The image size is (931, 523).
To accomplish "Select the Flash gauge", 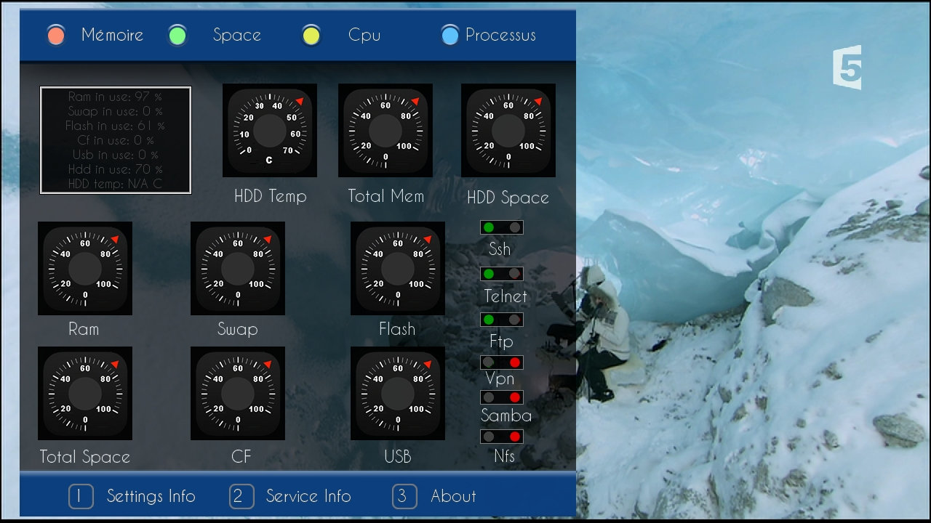I will coord(398,268).
